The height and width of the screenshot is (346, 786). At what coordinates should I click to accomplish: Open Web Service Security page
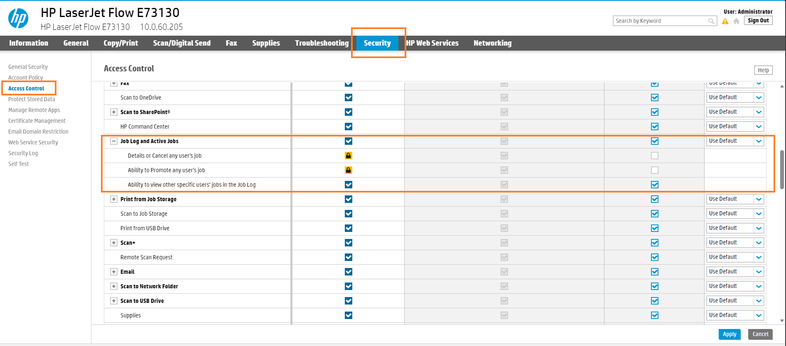coord(33,142)
